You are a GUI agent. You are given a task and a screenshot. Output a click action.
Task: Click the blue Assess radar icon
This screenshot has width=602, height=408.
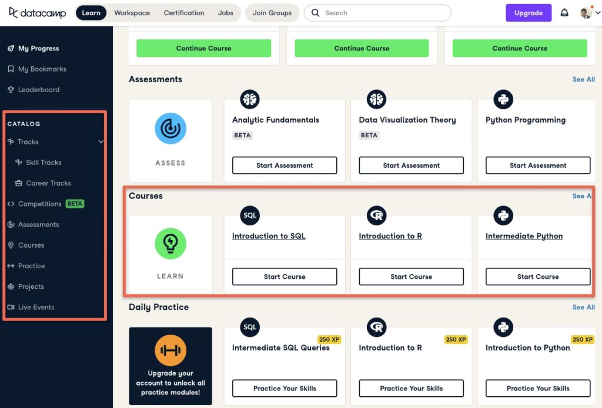(170, 129)
